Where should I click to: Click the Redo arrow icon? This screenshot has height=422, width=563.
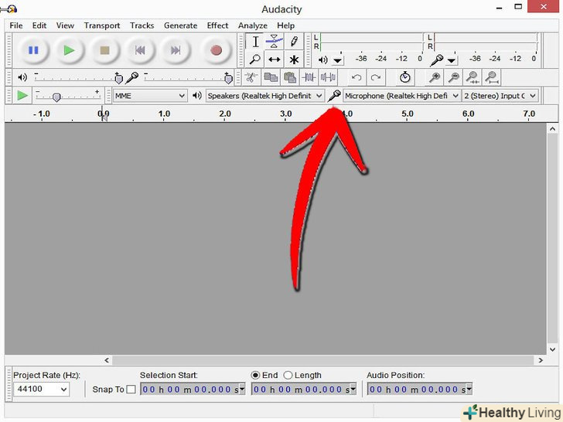pyautogui.click(x=376, y=77)
